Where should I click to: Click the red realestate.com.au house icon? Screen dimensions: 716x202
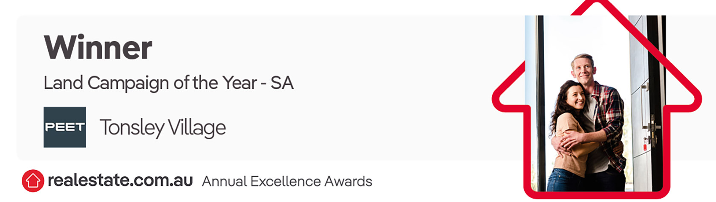33,181
